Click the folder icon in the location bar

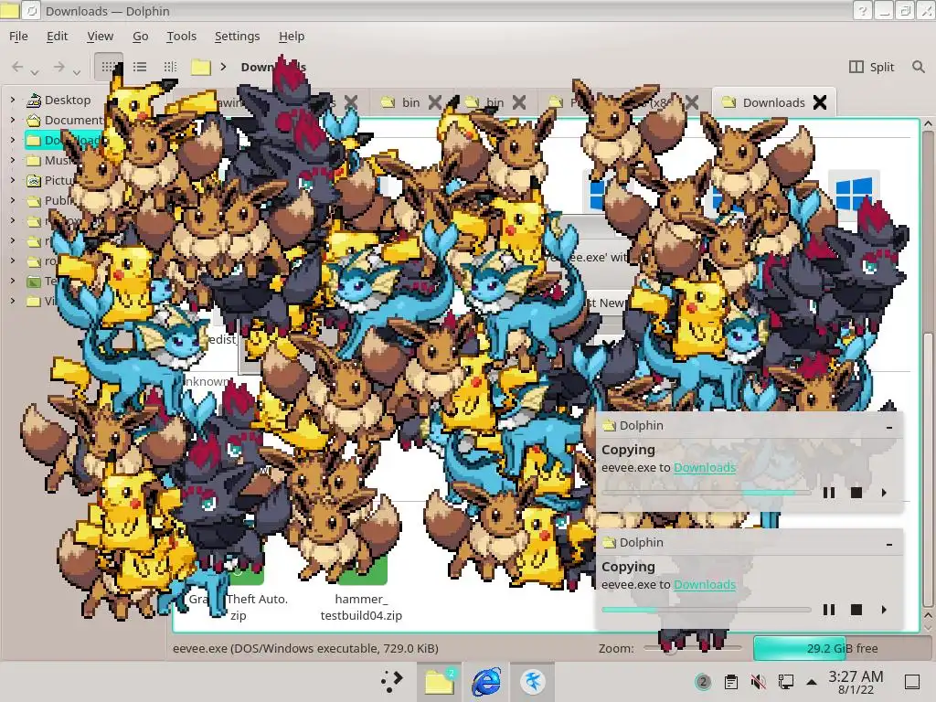coord(200,67)
